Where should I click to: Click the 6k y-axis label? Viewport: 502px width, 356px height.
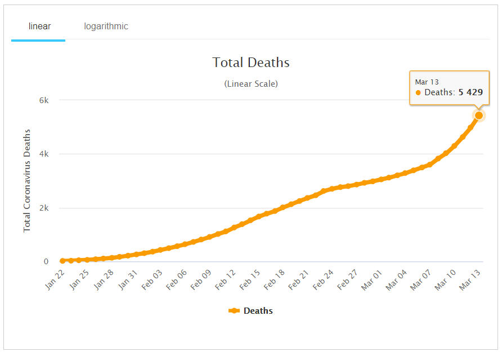pyautogui.click(x=43, y=100)
